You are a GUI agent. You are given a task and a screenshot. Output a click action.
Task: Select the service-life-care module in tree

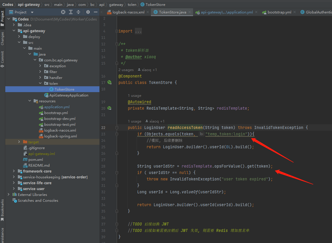(x=35, y=183)
